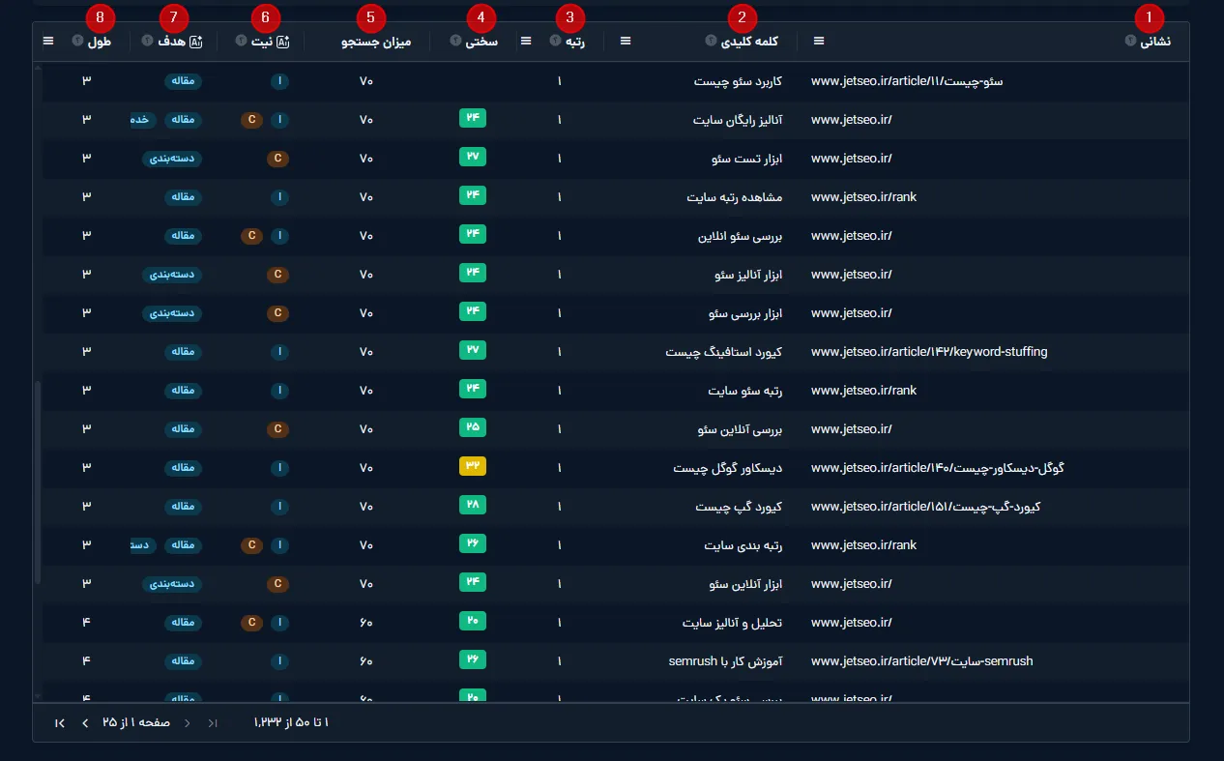Click the help icon beside هدف header
Viewport: 1224px width, 761px height.
147,41
